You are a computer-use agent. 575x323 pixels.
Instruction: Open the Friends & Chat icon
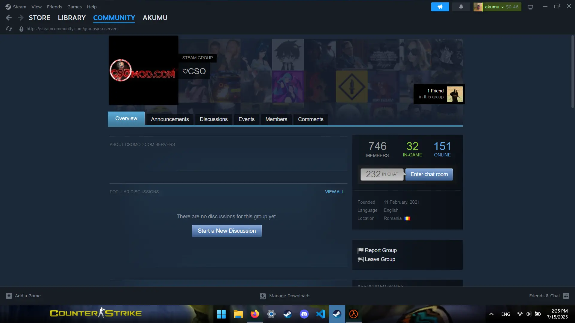(566, 296)
